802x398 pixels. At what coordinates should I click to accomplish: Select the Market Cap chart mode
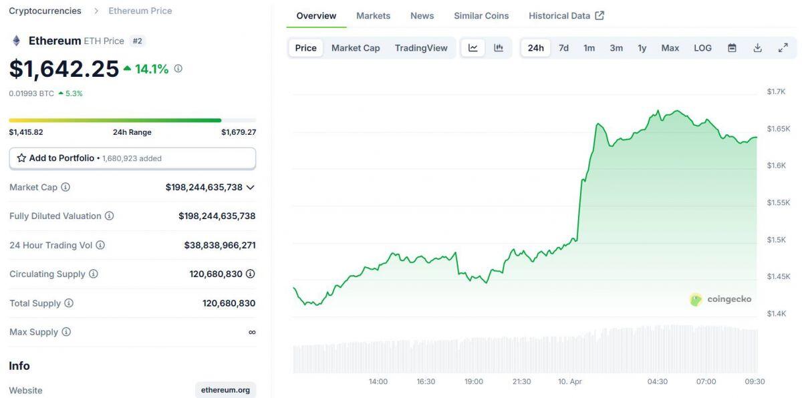(356, 48)
